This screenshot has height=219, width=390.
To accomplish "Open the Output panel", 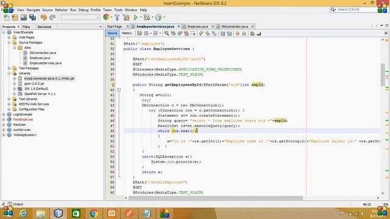I will tap(15, 204).
